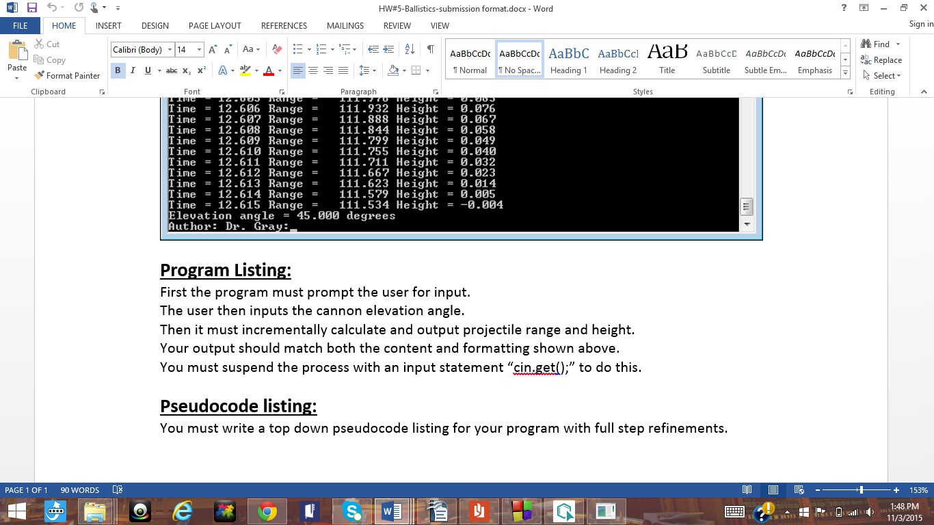Apply shading with the paint bucket

tap(393, 70)
